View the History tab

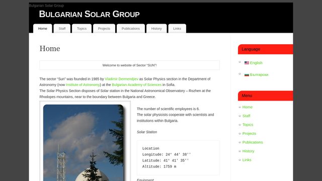[x=156, y=29]
